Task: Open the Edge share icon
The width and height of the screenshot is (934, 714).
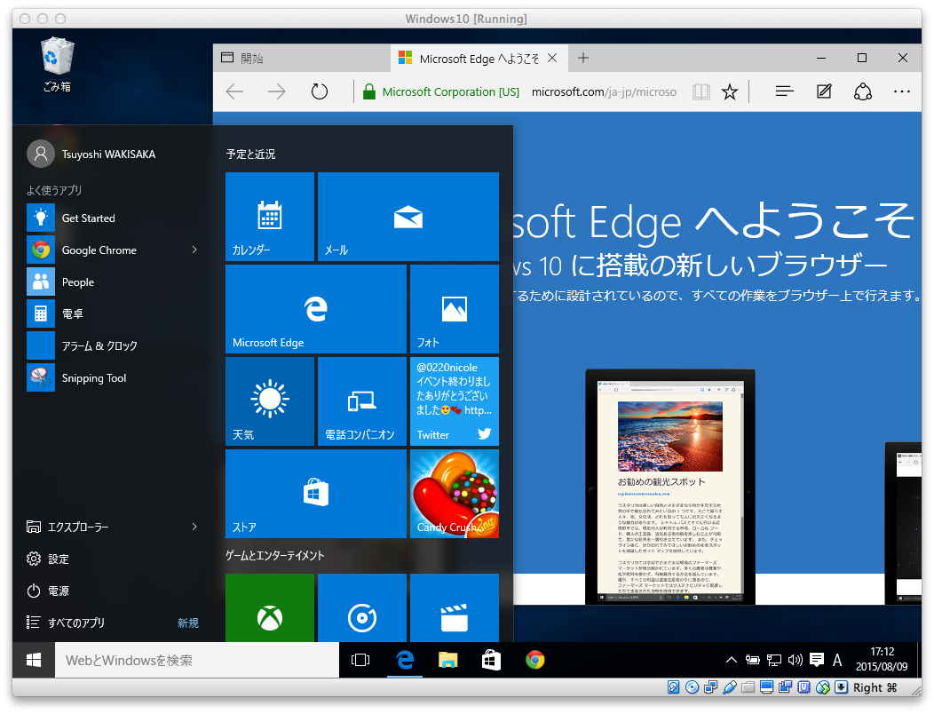Action: pos(862,91)
